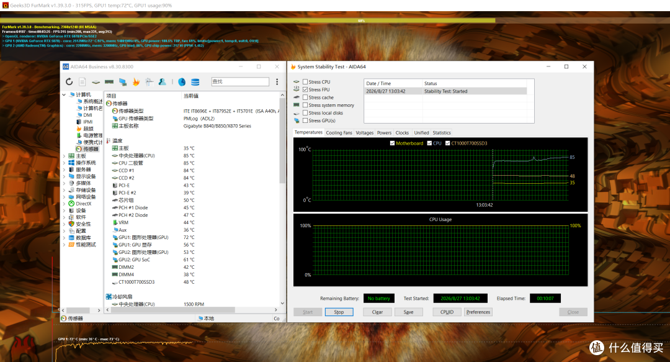Viewport: 670px width, 362px height.
Task: Open CPUID panel button
Action: [447, 312]
